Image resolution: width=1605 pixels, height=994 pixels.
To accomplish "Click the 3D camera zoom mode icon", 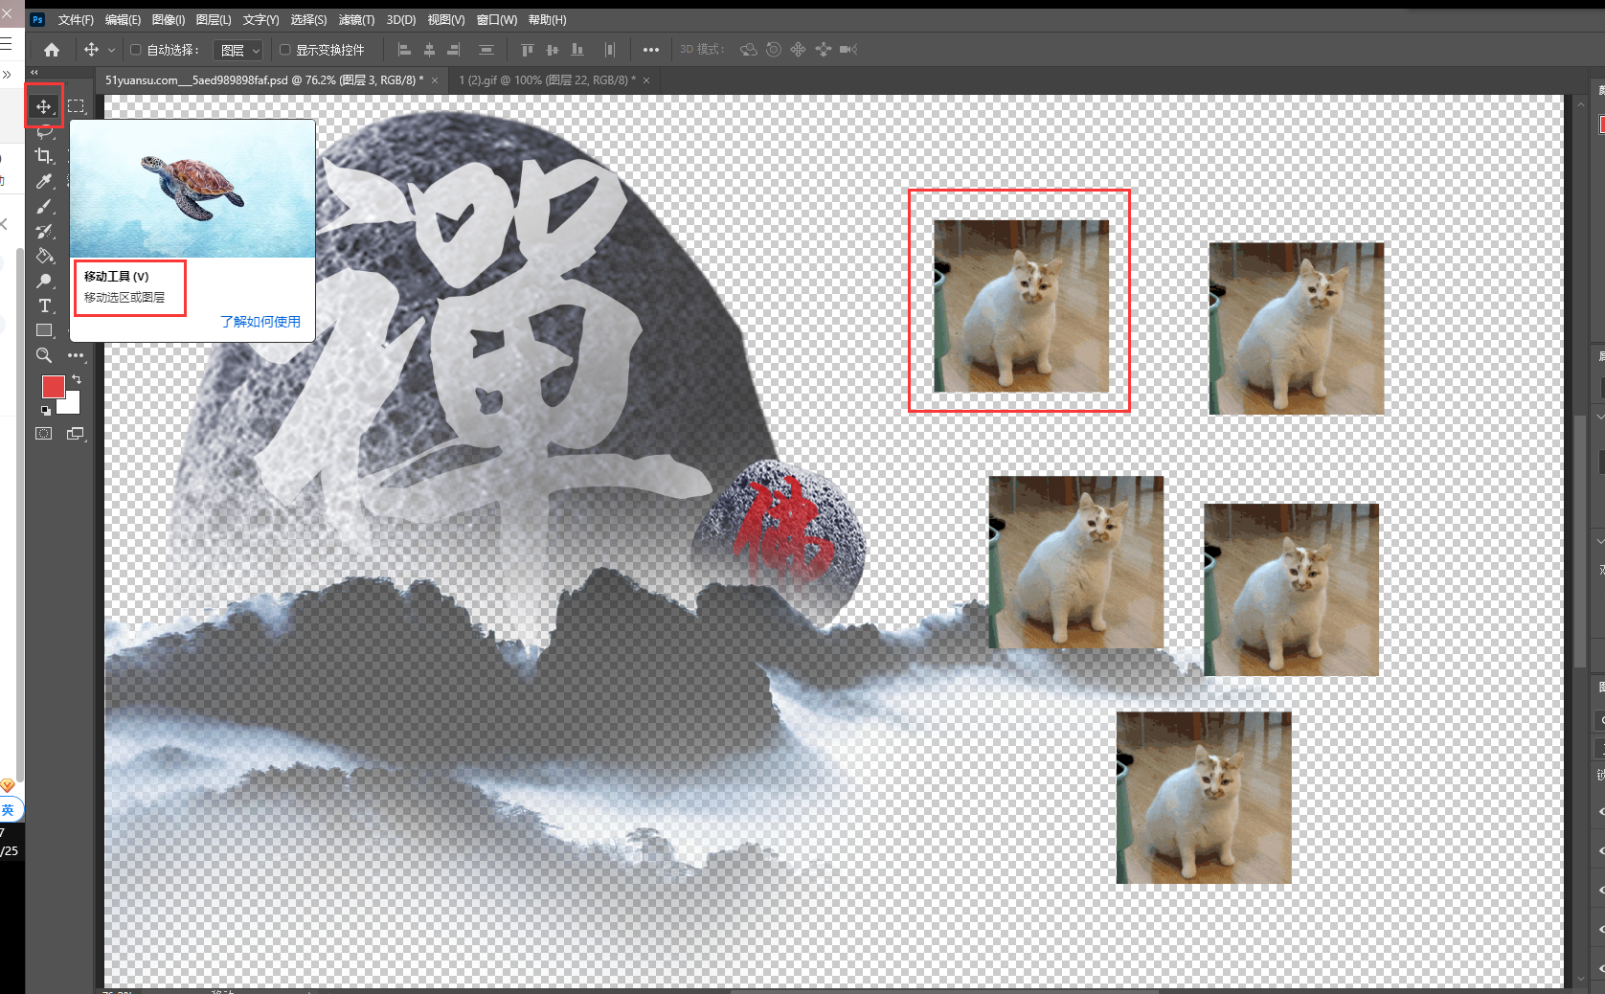I will click(848, 50).
